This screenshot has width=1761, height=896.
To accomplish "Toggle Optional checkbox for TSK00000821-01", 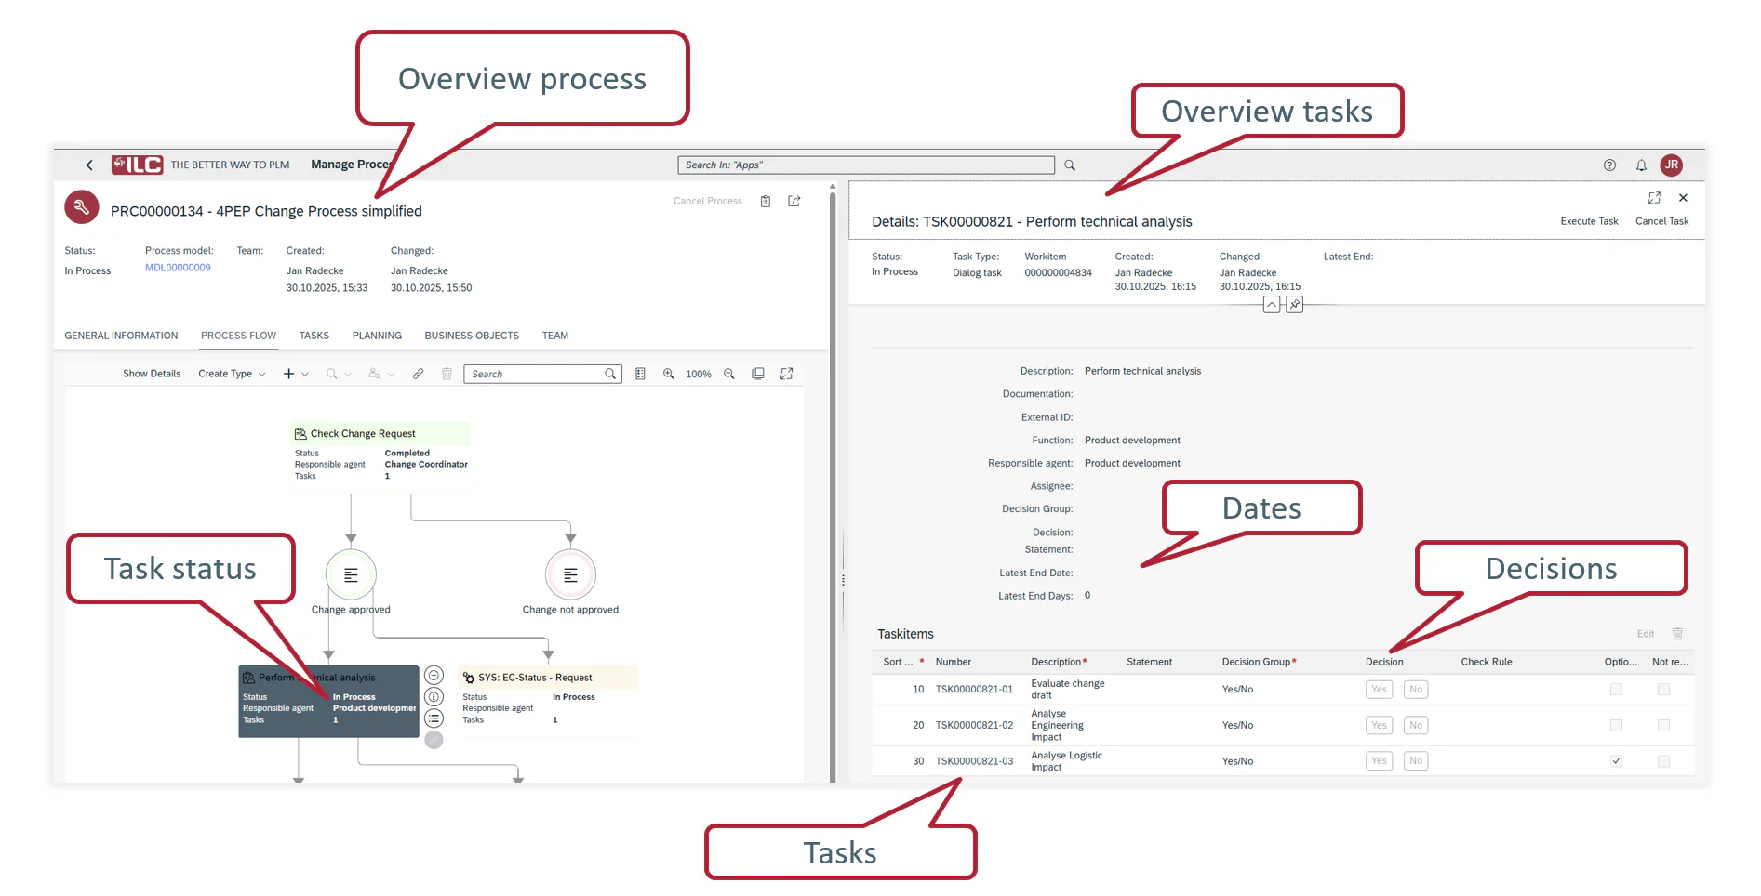I will 1616,690.
